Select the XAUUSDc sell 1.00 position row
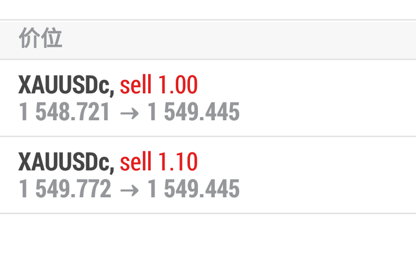The height and width of the screenshot is (258, 416). point(208,98)
